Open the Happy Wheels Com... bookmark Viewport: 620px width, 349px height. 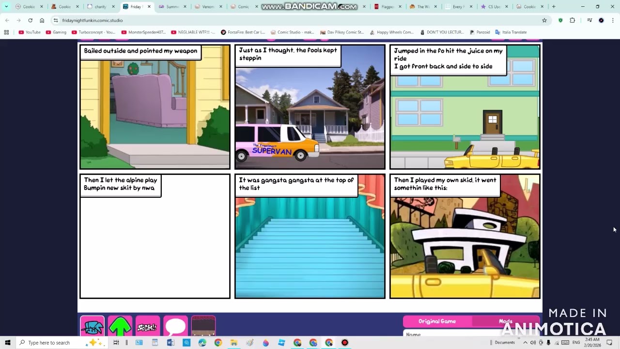pyautogui.click(x=391, y=32)
